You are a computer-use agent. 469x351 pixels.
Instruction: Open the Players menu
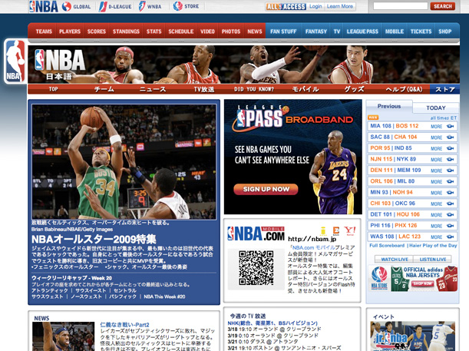point(70,31)
